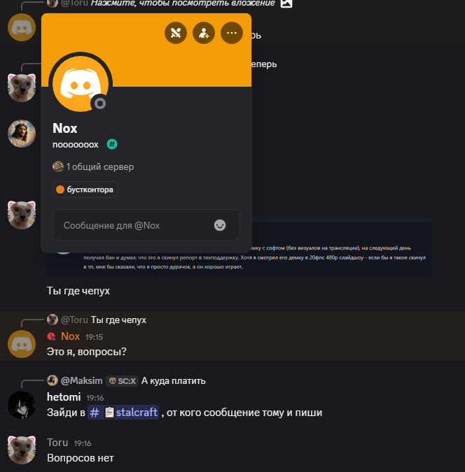This screenshot has width=465, height=472.
Task: Open hetomi's dark avatar
Action: point(22,405)
